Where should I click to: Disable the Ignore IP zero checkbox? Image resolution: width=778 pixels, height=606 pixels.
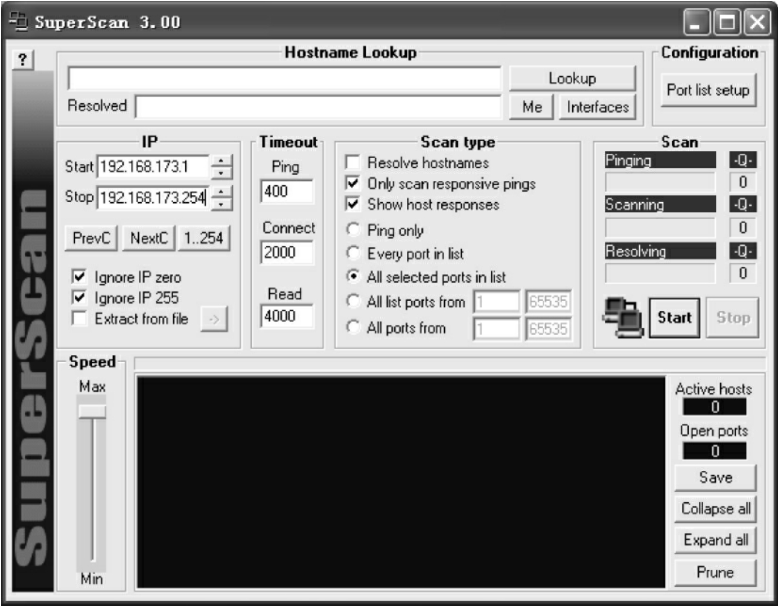[x=79, y=277]
